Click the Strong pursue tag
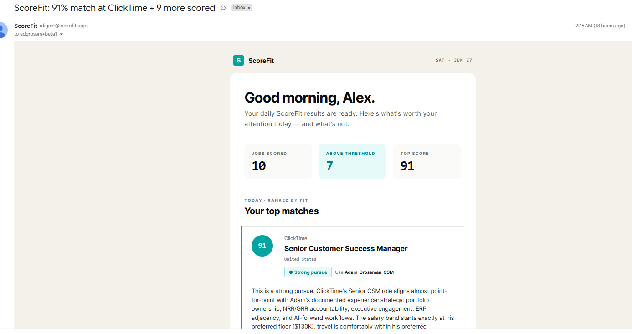The width and height of the screenshot is (632, 334). 308,272
